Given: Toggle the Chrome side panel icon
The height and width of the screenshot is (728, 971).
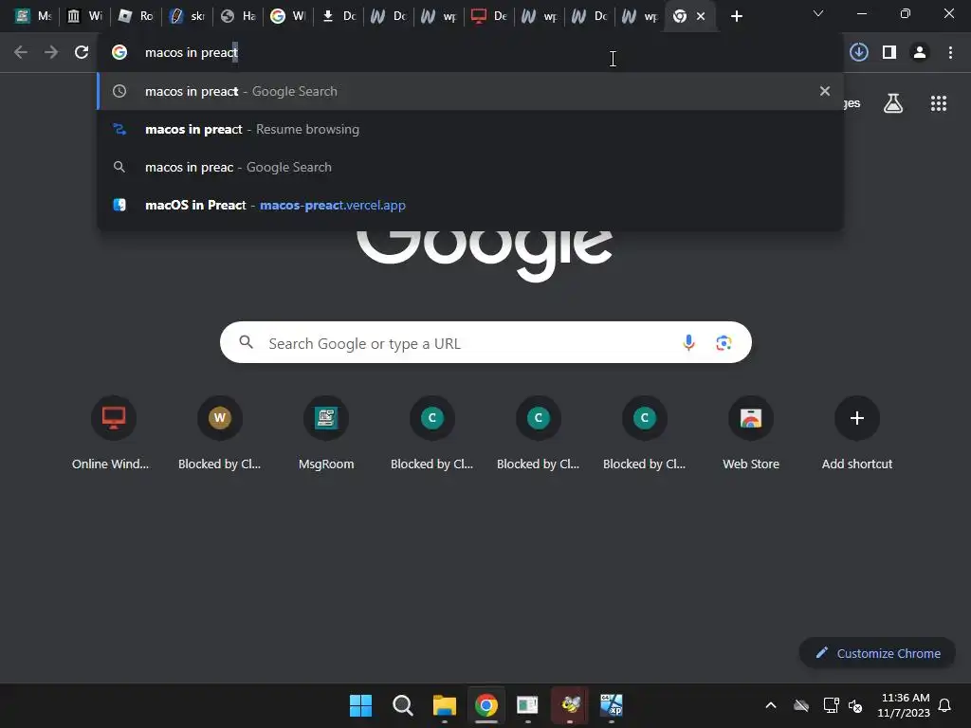Looking at the screenshot, I should (889, 53).
